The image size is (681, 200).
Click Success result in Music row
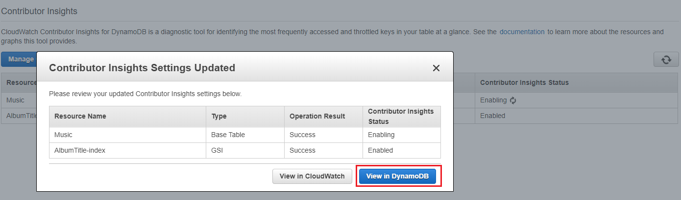click(x=324, y=135)
